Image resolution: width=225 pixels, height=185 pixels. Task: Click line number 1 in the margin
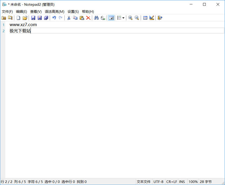(3, 25)
